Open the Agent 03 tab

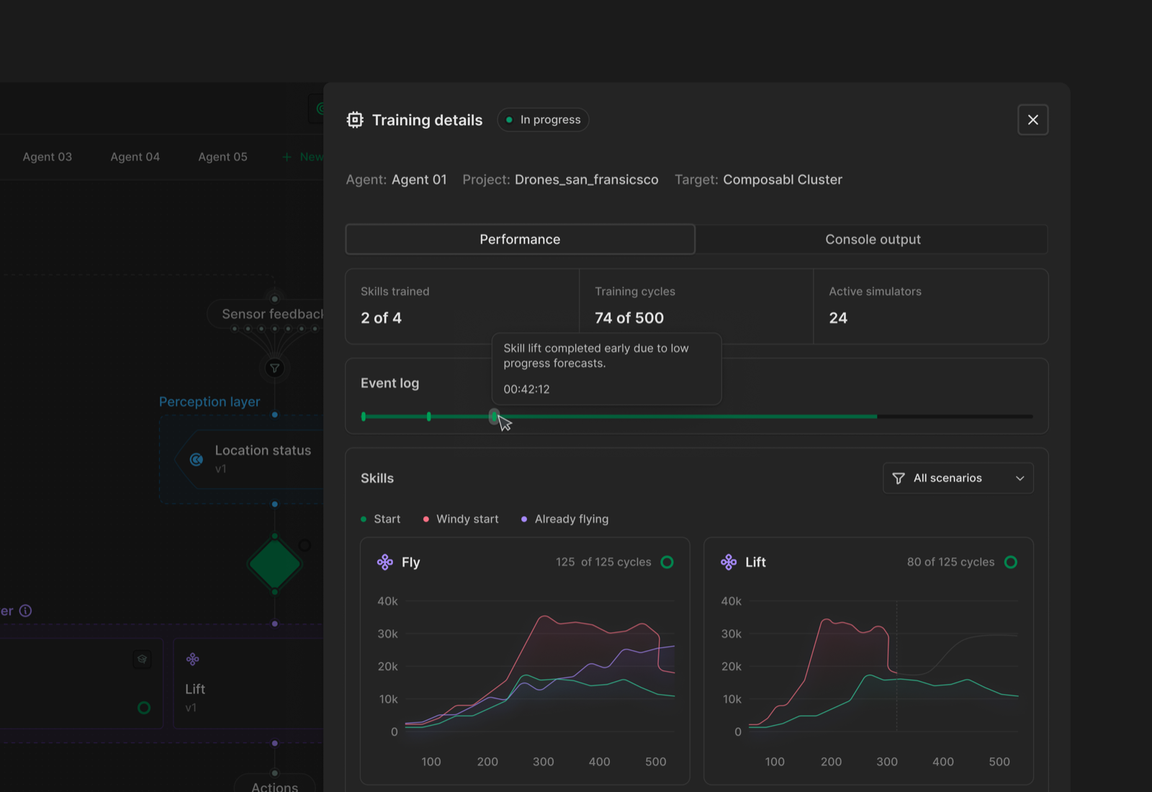[x=48, y=157]
